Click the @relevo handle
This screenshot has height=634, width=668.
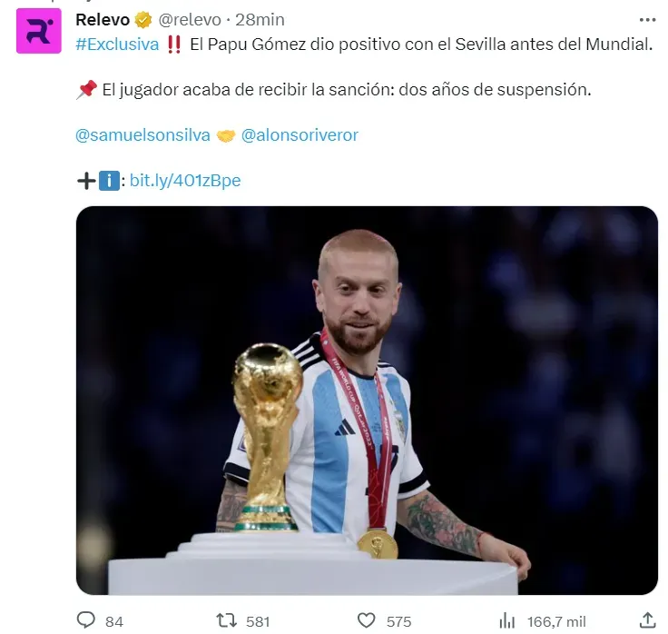(190, 20)
